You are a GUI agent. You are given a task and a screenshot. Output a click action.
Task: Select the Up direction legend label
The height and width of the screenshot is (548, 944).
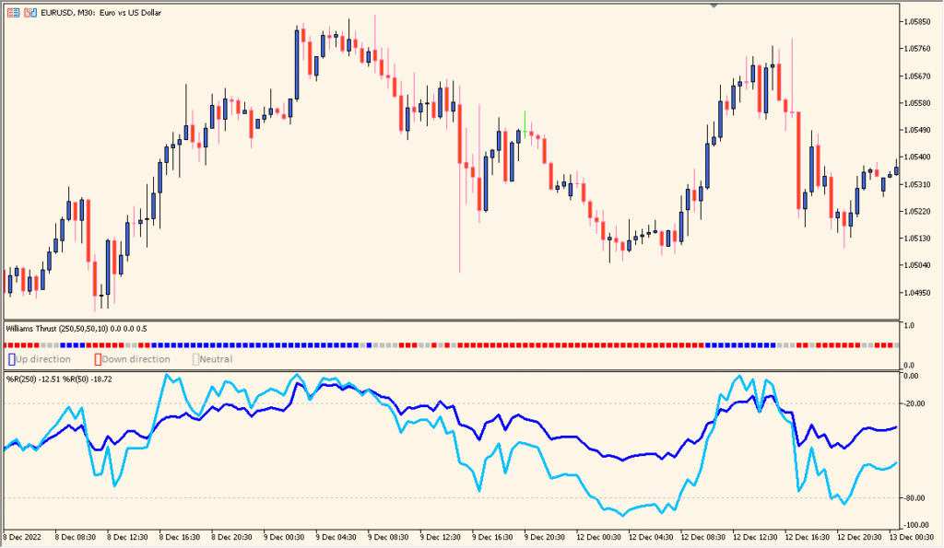(x=42, y=360)
